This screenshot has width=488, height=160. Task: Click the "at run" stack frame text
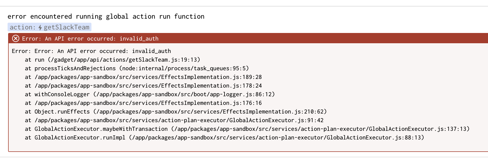point(35,60)
